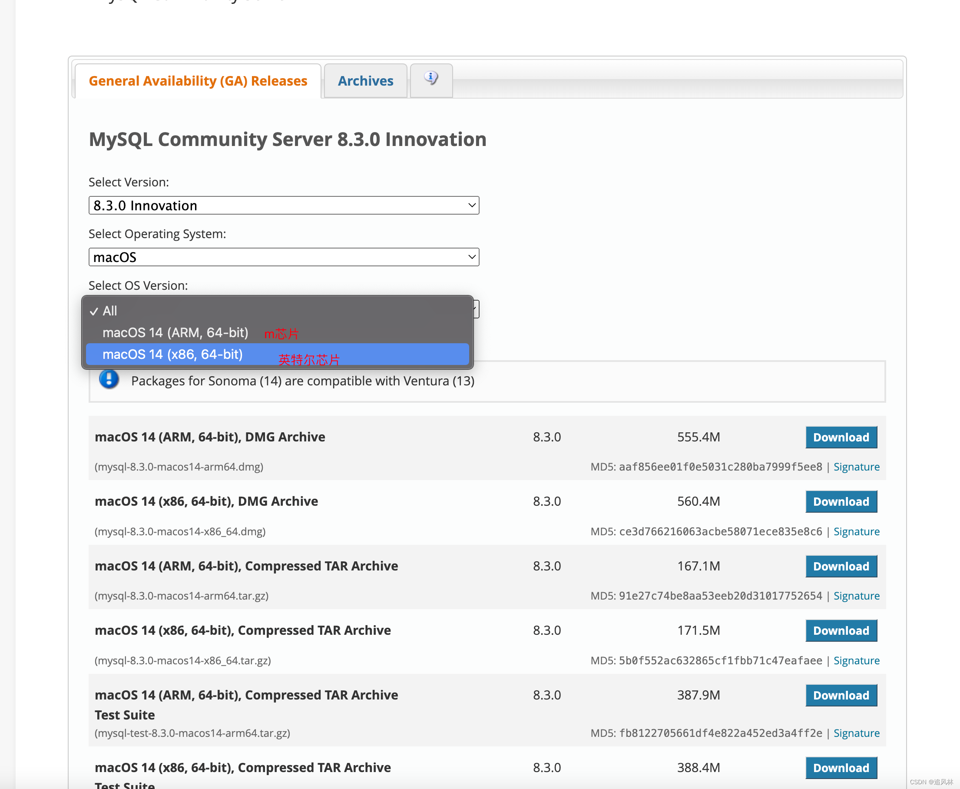Screen dimensions: 960x789
Task: Open the General Availability (GA) Releases tab
Action: [198, 81]
